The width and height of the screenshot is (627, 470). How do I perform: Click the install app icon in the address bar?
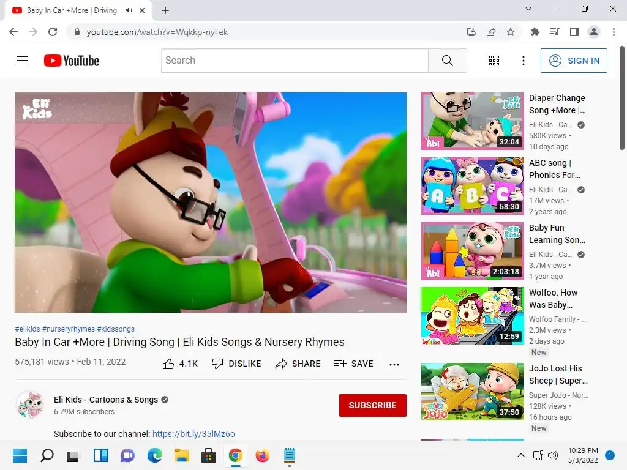[x=471, y=32]
